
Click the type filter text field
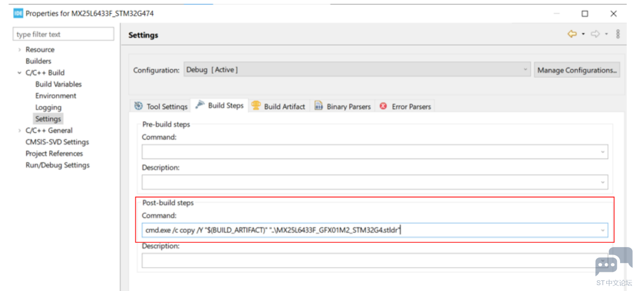click(63, 34)
